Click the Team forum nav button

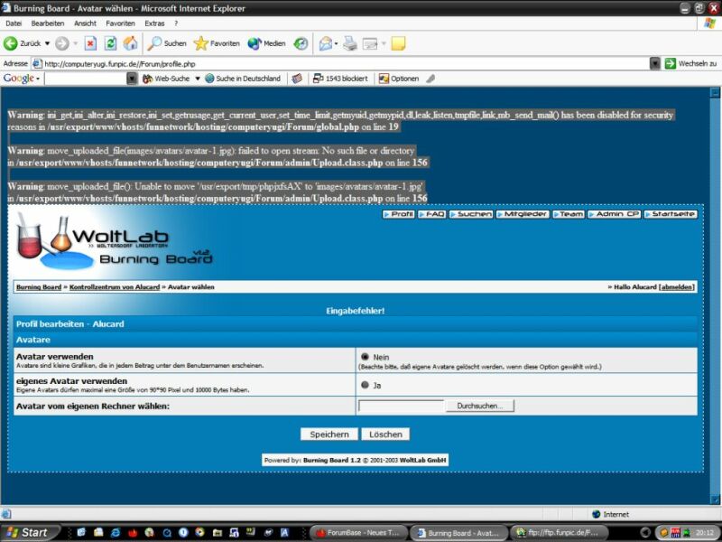(x=569, y=214)
